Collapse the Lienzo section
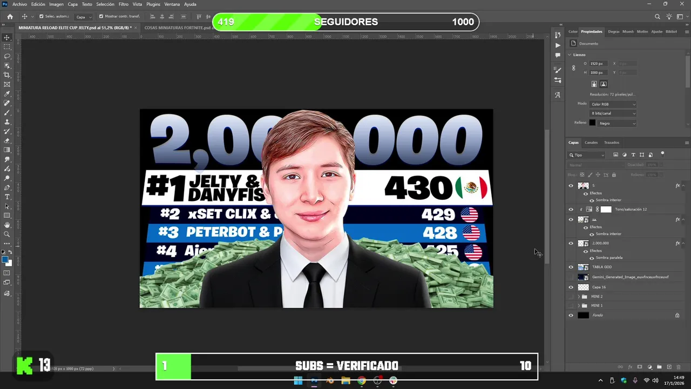Image resolution: width=691 pixels, height=389 pixels. 570,55
